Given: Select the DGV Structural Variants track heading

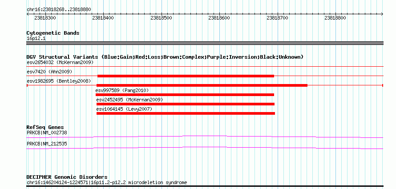Looking at the screenshot, I should [x=165, y=57].
